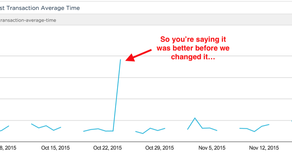This screenshot has height=155, width=292.
Task: Click the Oct 15, 2015 axis label
Action: pos(55,147)
